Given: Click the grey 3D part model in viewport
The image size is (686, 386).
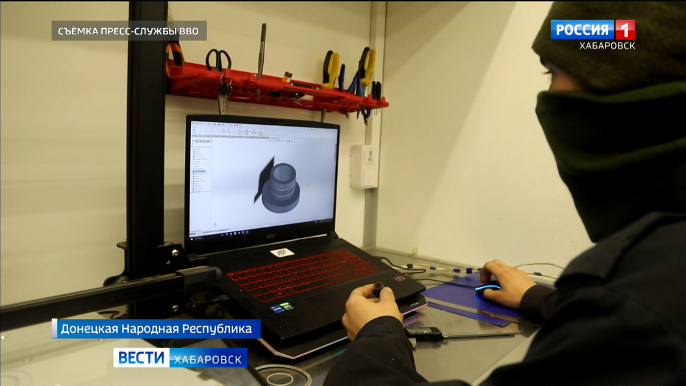Looking at the screenshot, I should pyautogui.click(x=281, y=188).
